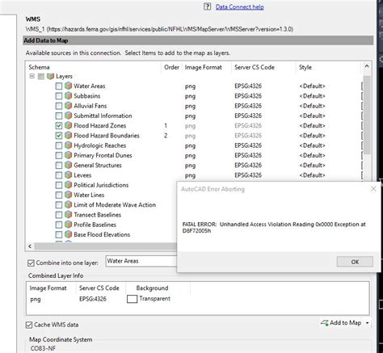This screenshot has height=353, width=383.
Task: Check the Primary Frontal Dunes checkbox
Action: tap(59, 156)
